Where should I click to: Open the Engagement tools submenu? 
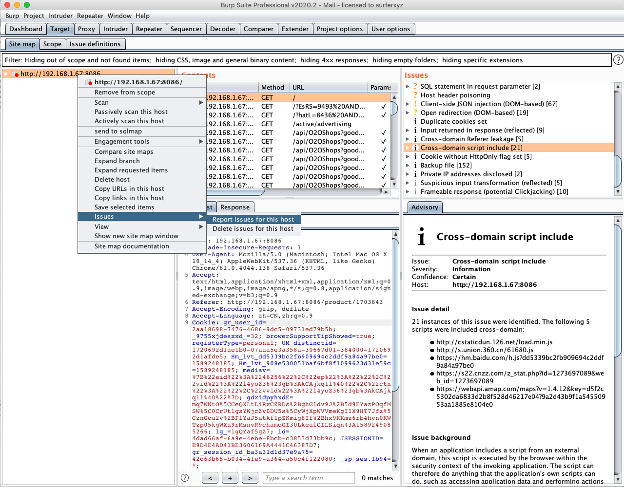[142, 141]
